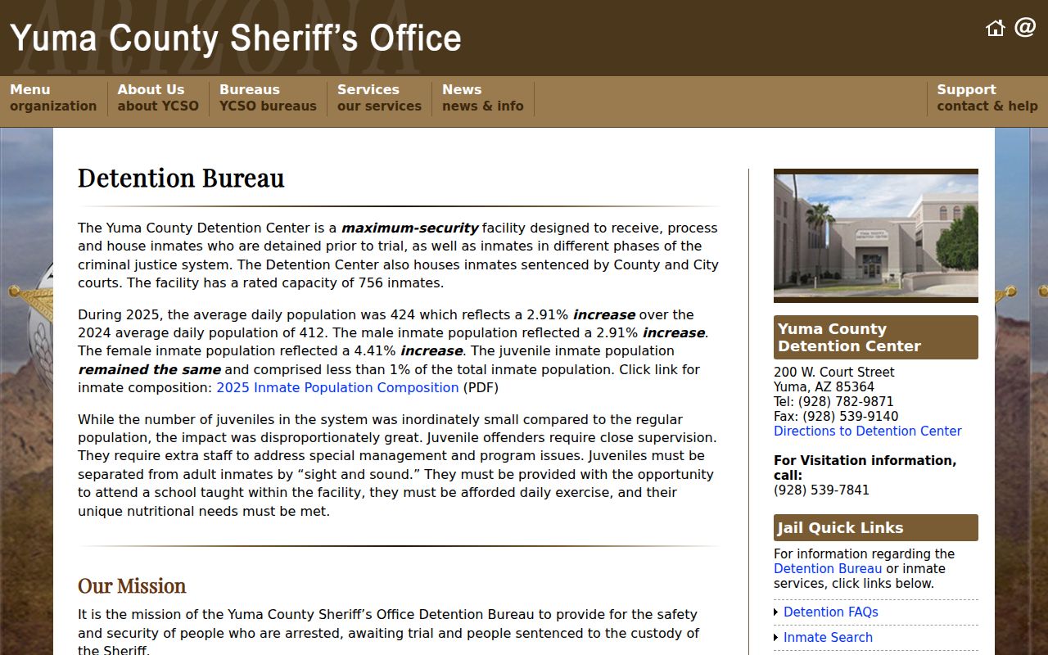
Task: Go to the home page via the house icon
Action: [995, 28]
